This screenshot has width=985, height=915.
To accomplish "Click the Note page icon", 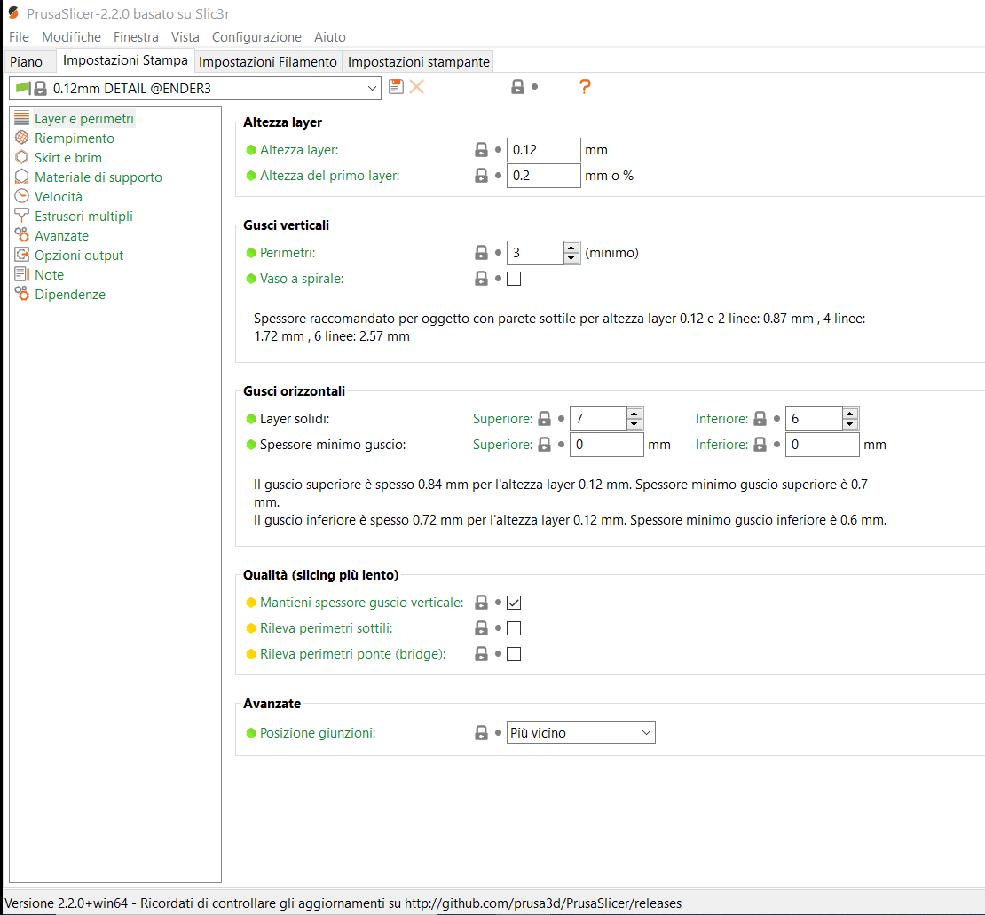I will pos(22,274).
